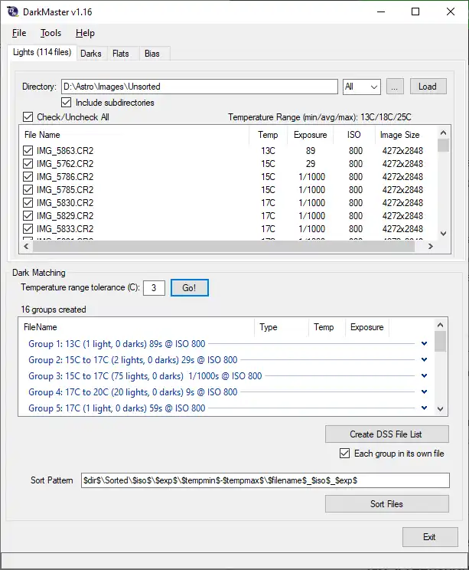Click IMG_5863.CR2 file name
469x570 pixels.
point(65,150)
